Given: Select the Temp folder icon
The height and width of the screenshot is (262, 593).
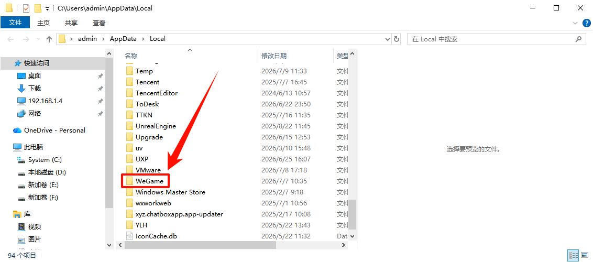Looking at the screenshot, I should 130,71.
